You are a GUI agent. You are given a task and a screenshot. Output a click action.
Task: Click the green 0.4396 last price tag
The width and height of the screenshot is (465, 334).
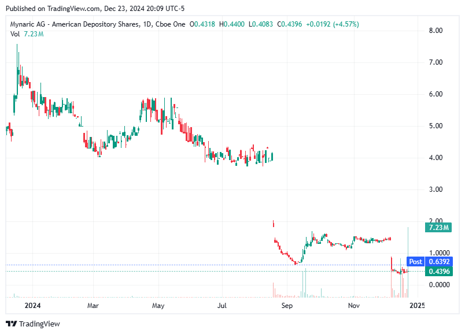439,272
